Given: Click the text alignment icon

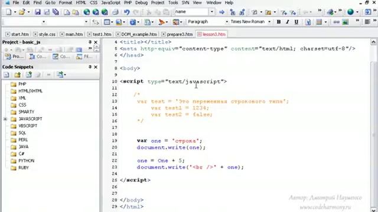Looking at the screenshot, I should [x=367, y=22].
